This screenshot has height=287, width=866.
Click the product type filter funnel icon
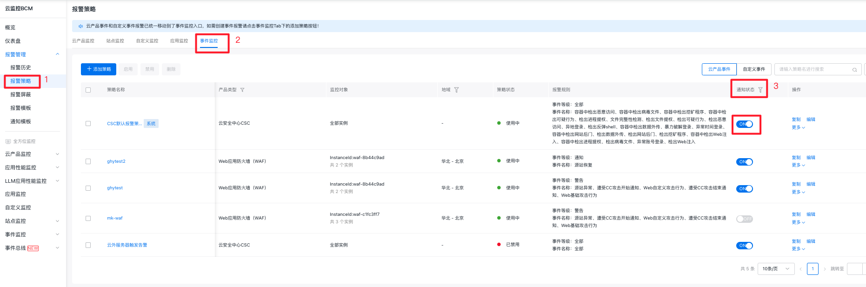242,90
